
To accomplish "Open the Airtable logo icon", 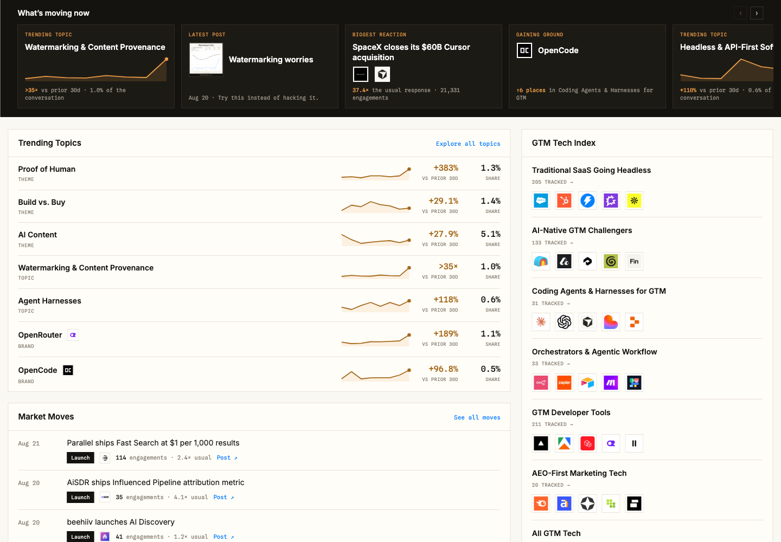I will point(587,383).
